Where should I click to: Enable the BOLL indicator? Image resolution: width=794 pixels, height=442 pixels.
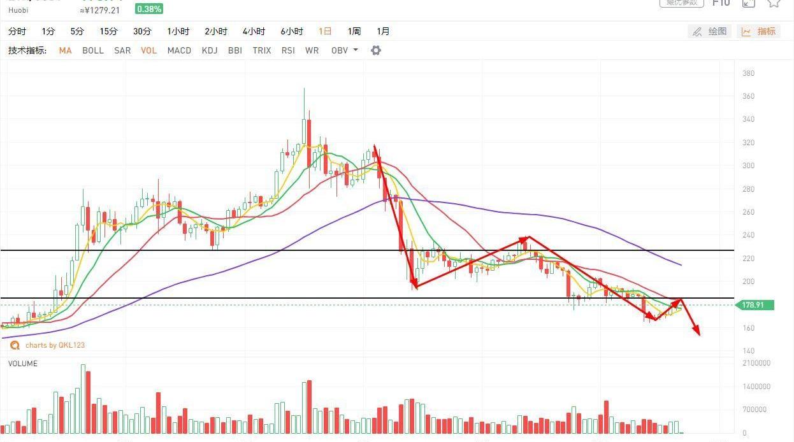(x=93, y=50)
